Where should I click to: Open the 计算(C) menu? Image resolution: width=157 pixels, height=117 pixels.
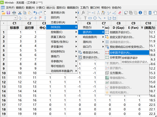(x=41, y=8)
